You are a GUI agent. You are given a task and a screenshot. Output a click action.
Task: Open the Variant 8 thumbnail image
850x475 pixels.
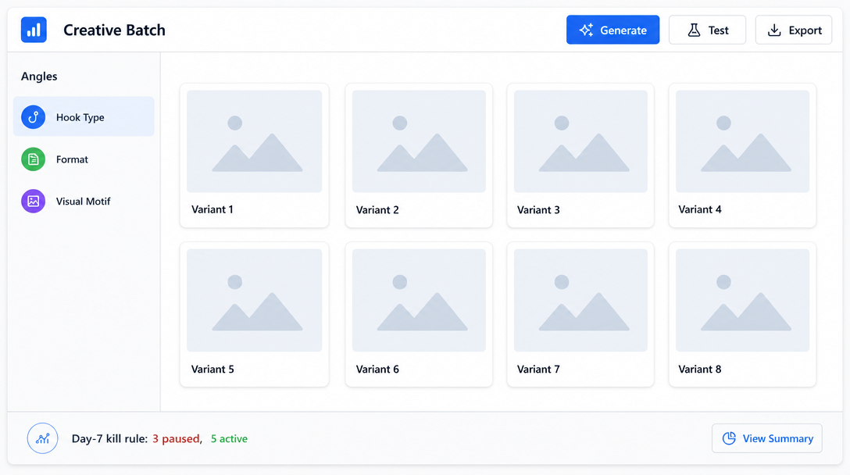pyautogui.click(x=743, y=301)
